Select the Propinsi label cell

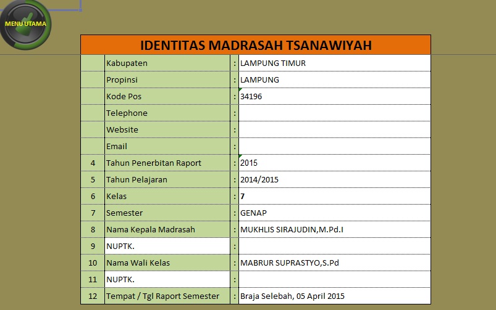pyautogui.click(x=167, y=80)
